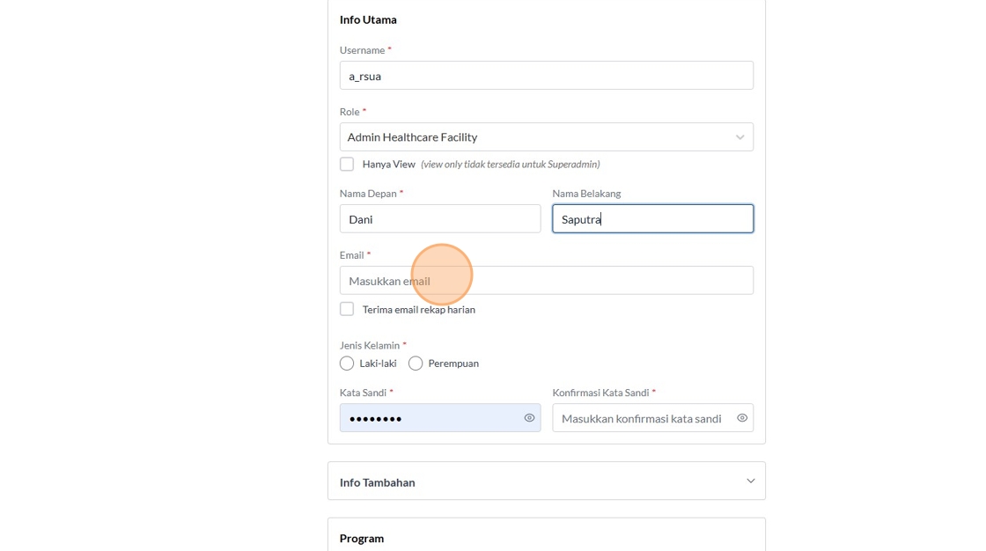
Task: Open the Admin Healthcare Facility role dropdown
Action: [537, 137]
